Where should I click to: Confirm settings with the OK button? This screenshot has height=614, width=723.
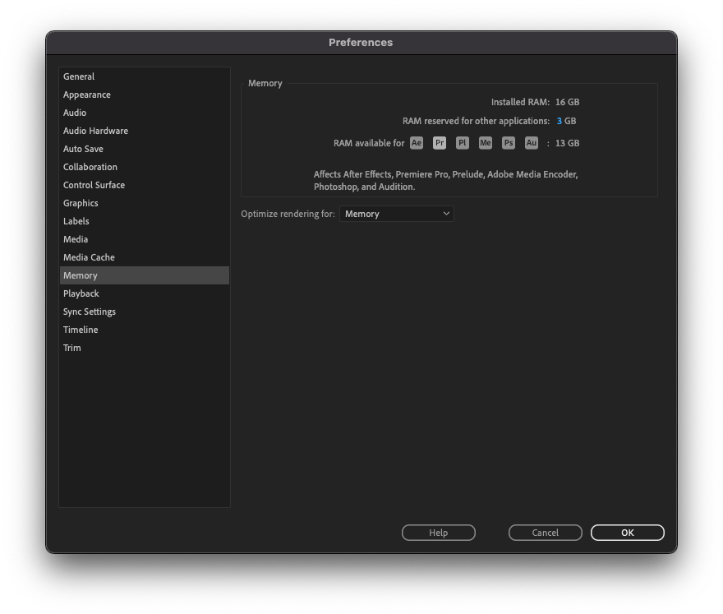pos(627,532)
